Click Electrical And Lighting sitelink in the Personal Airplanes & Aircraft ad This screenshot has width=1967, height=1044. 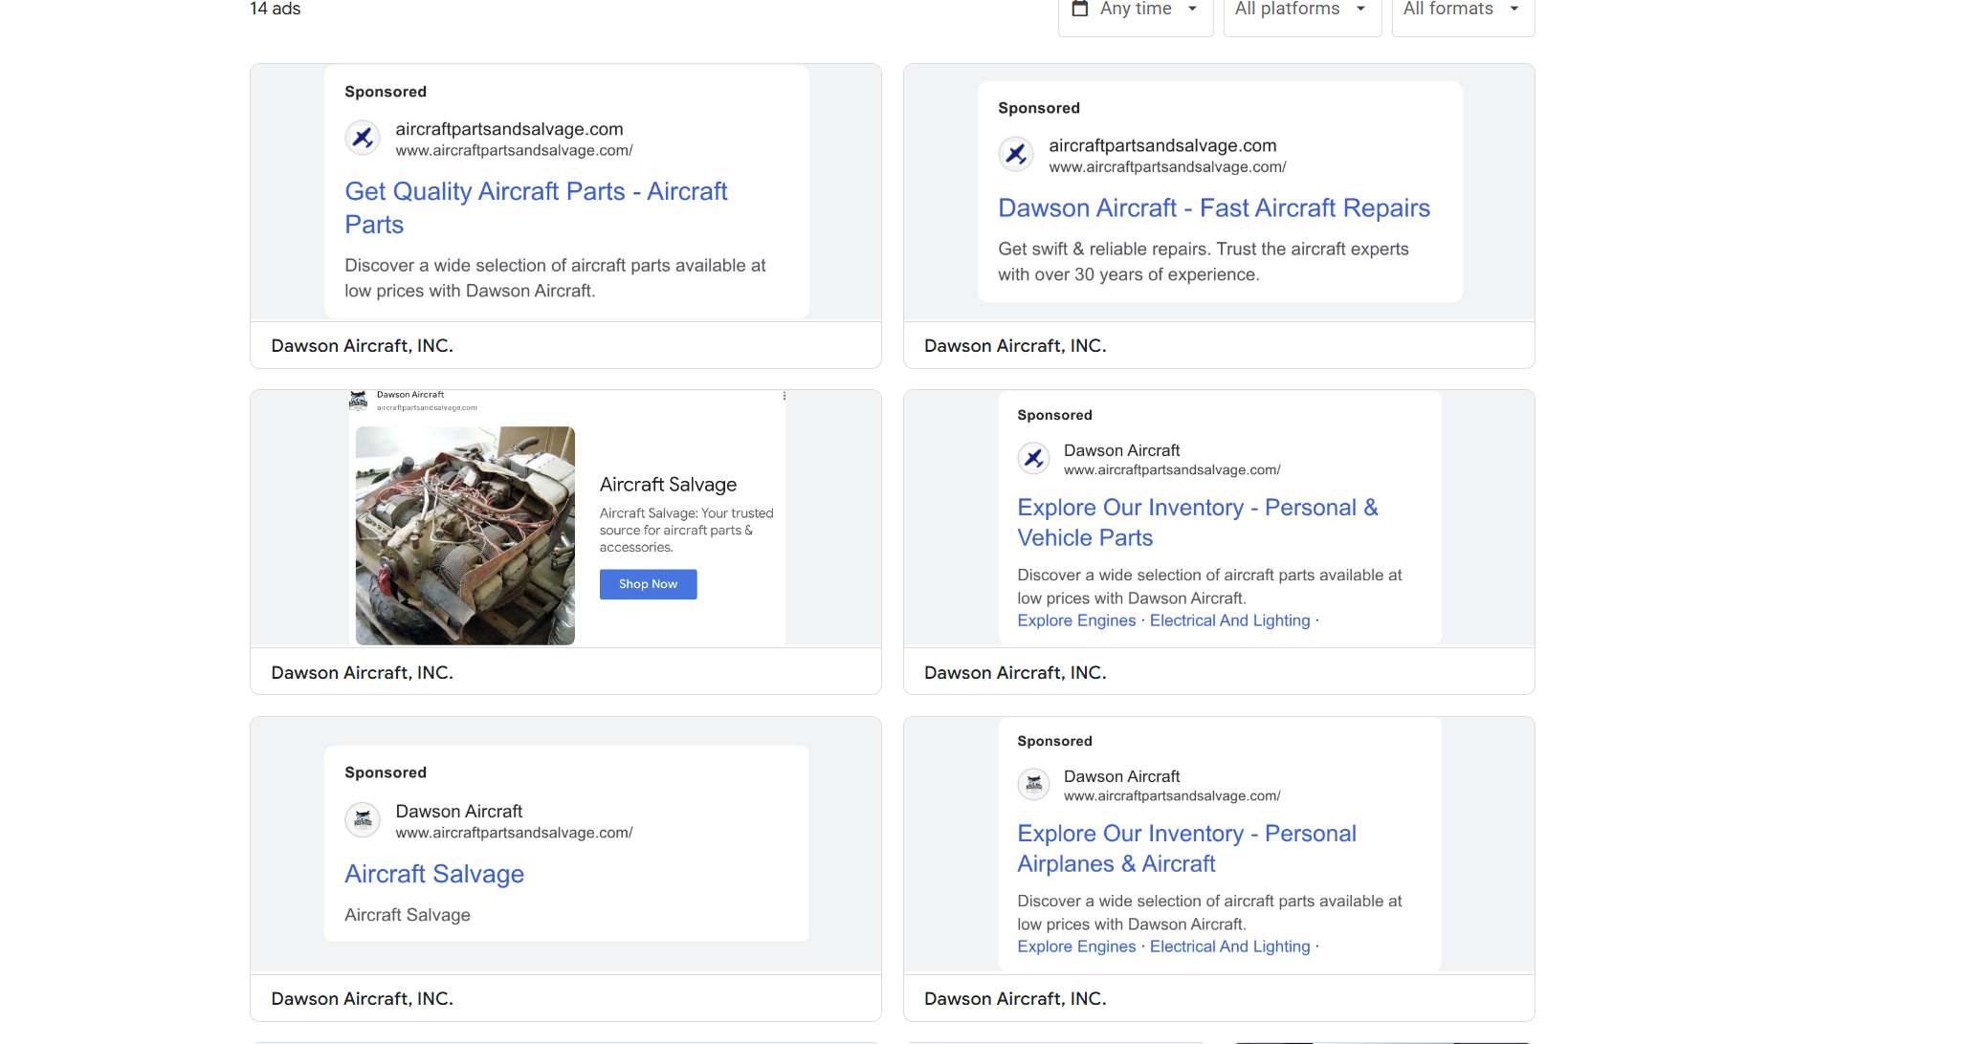[1229, 946]
